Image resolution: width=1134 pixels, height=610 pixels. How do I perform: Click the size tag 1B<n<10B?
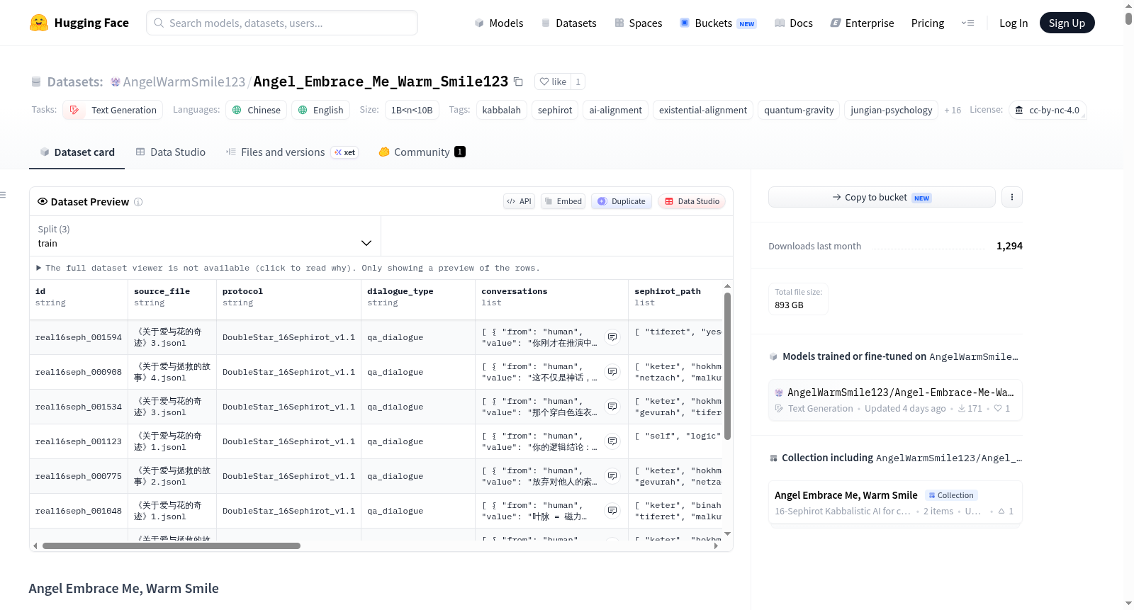point(412,110)
